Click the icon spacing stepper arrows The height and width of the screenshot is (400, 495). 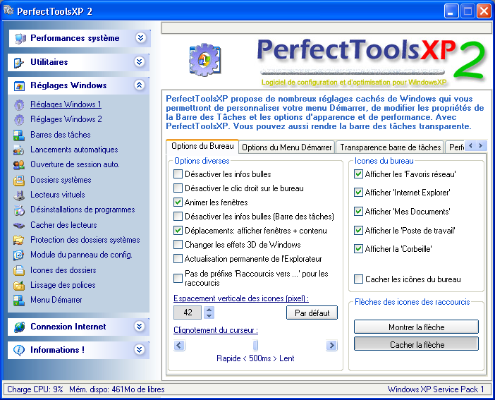[209, 313]
